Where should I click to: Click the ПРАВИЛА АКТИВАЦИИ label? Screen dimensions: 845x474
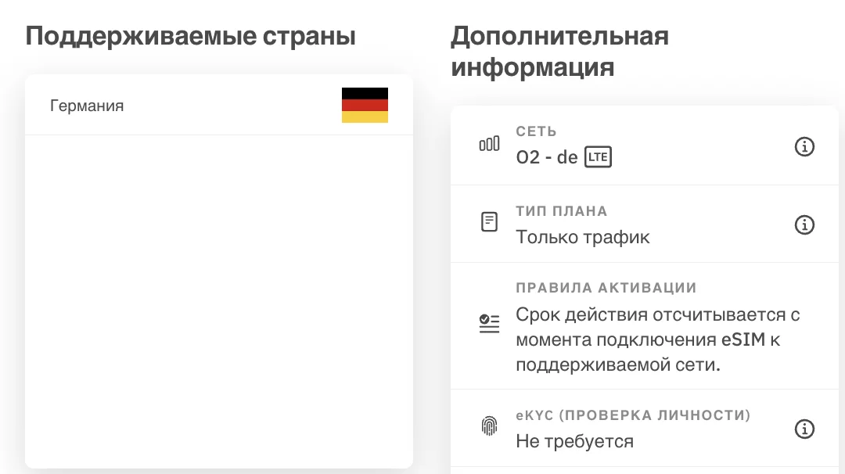pyautogui.click(x=606, y=288)
